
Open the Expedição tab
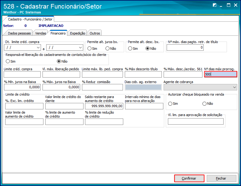point(77,33)
